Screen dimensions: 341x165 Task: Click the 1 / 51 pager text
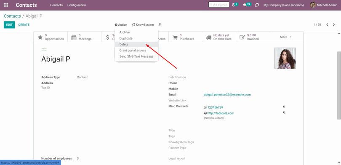317,24
